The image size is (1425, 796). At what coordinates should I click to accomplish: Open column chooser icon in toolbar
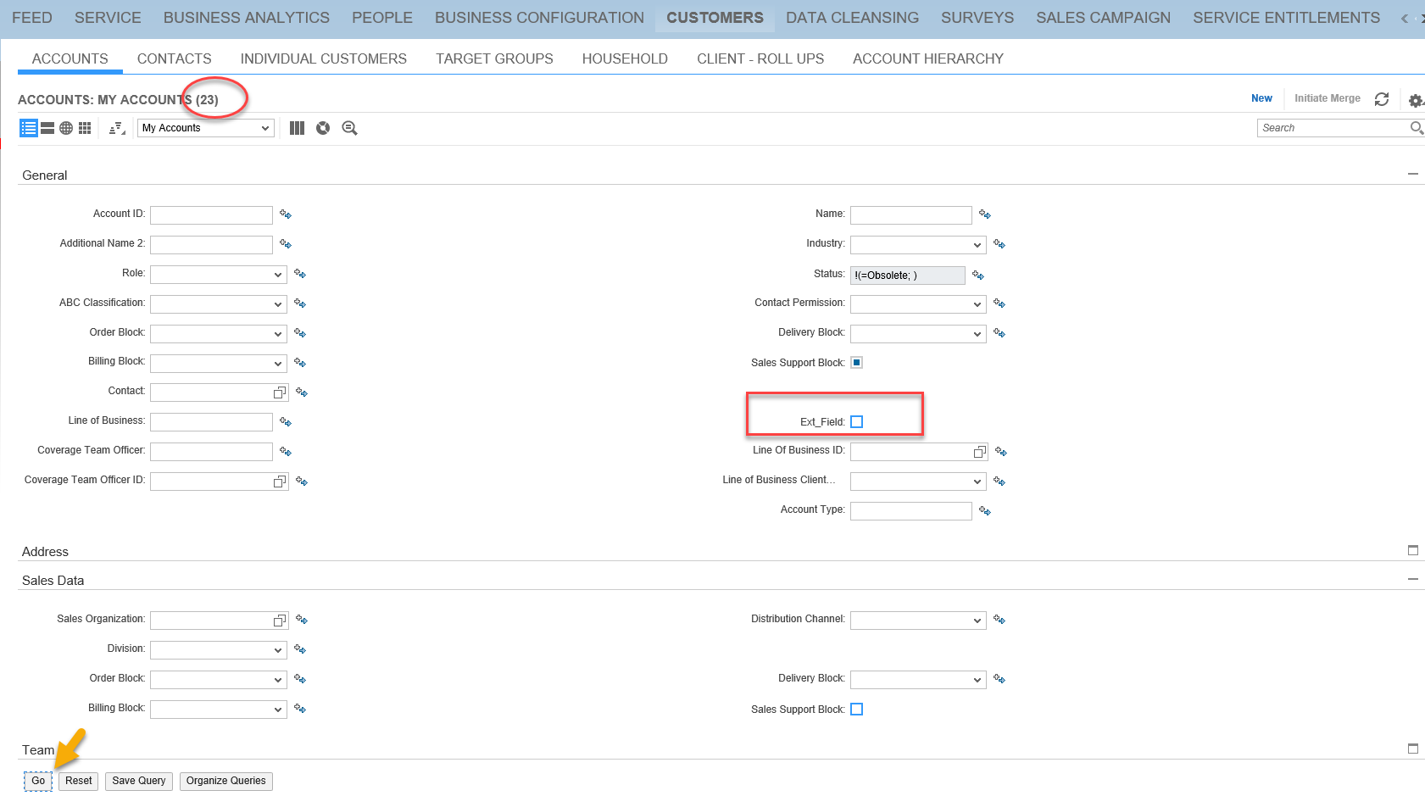(297, 128)
